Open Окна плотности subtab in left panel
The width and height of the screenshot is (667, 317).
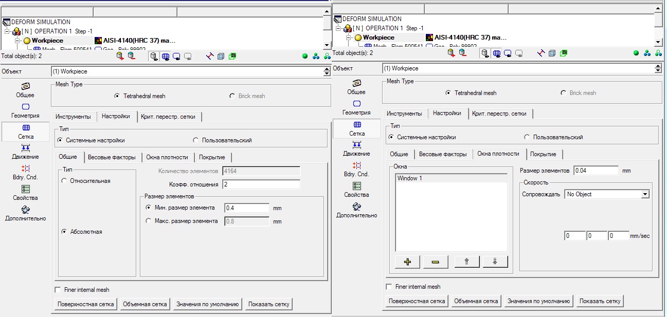167,157
